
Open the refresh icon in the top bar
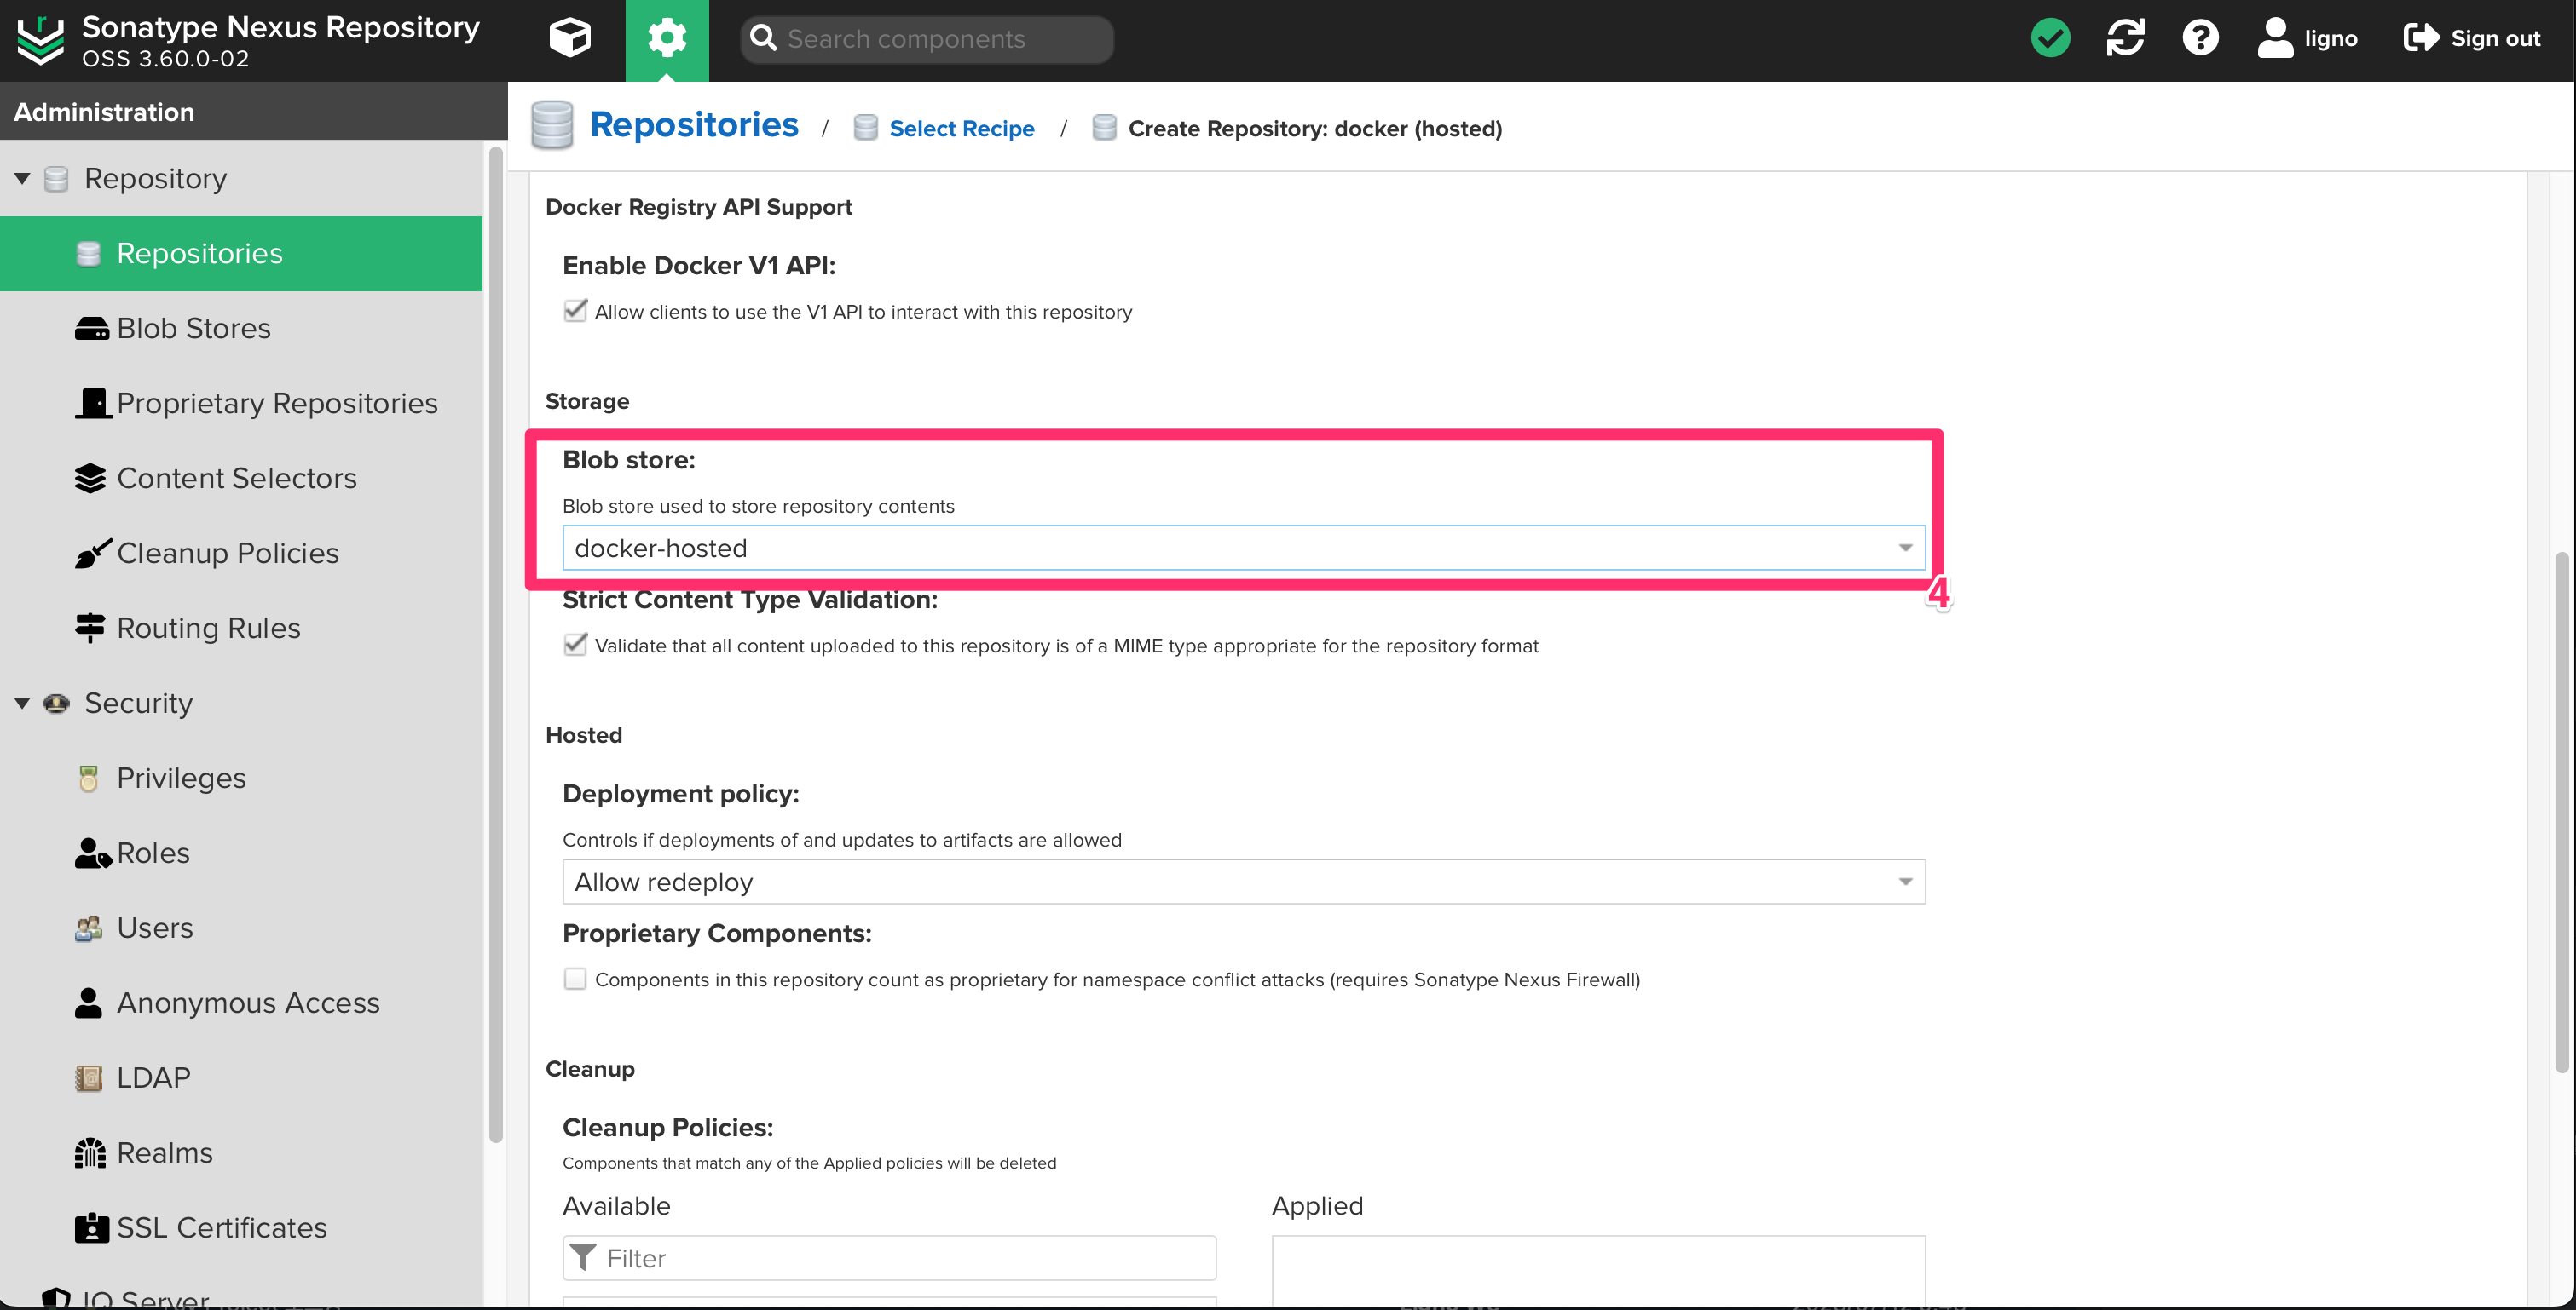pyautogui.click(x=2125, y=38)
